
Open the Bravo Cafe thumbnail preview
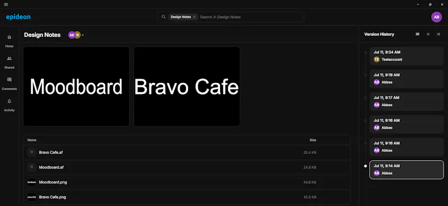click(x=187, y=86)
